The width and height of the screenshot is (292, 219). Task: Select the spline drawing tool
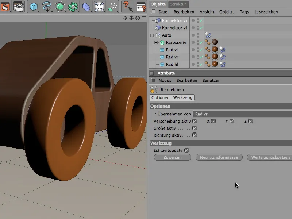pos(46,6)
